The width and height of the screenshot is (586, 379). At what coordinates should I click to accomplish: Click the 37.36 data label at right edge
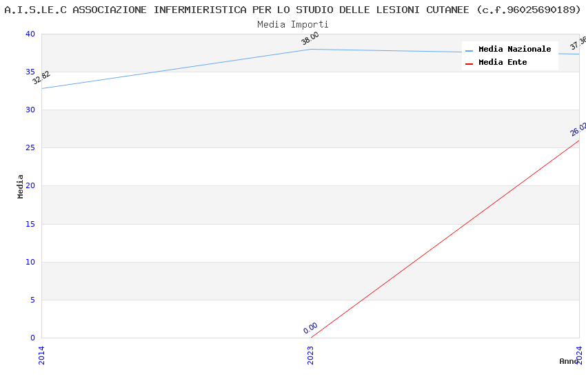(578, 44)
